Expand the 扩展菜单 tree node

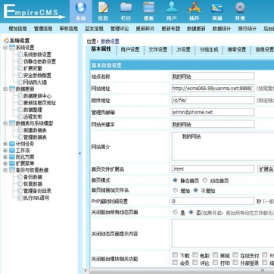(5, 163)
